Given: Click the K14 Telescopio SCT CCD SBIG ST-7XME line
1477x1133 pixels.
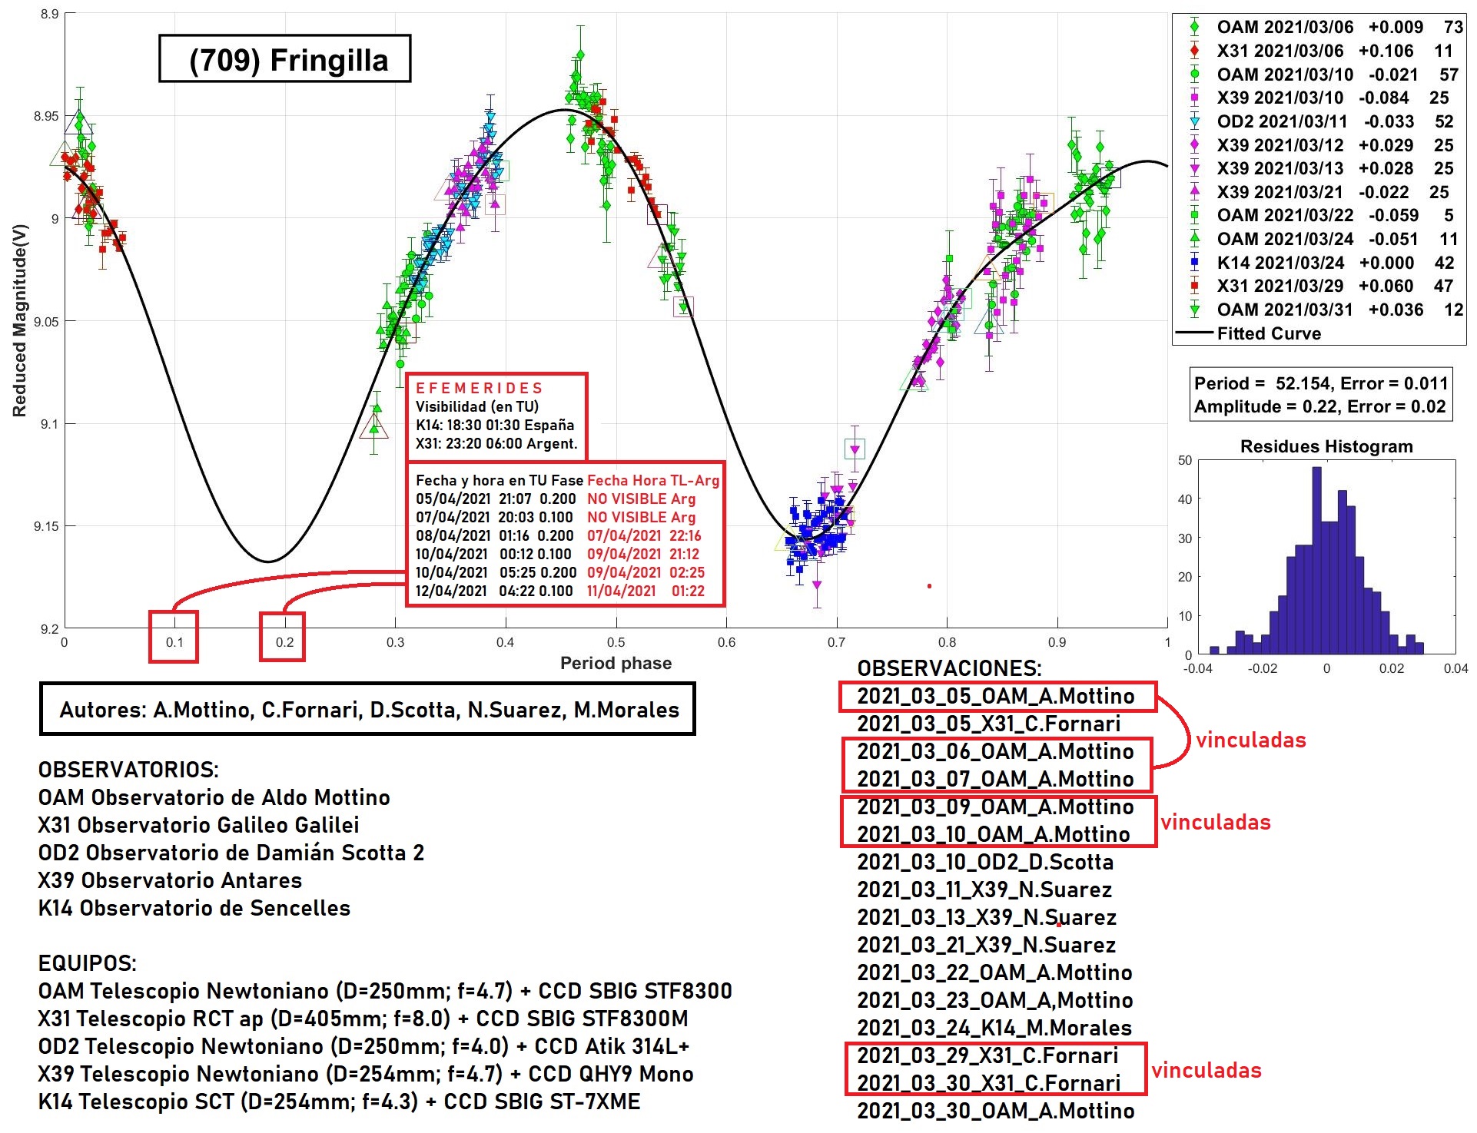Looking at the screenshot, I should click(x=340, y=1102).
